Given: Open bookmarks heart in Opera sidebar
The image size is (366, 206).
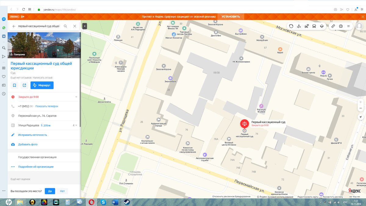Looking at the screenshot, I should (x=4, y=77).
